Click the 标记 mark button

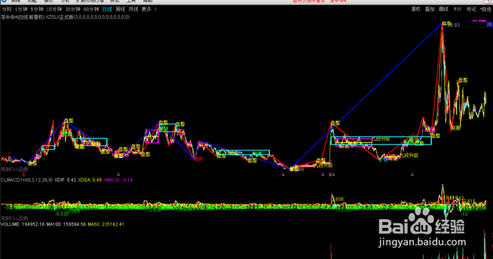[471, 9]
